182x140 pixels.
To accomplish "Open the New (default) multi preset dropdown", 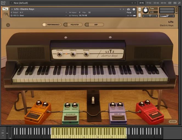I will click(x=12, y=3).
